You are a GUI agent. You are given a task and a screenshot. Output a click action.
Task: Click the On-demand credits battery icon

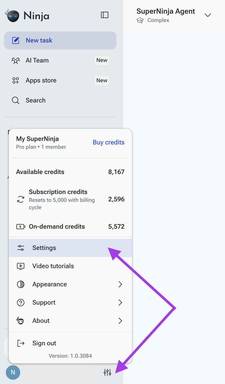tap(21, 227)
